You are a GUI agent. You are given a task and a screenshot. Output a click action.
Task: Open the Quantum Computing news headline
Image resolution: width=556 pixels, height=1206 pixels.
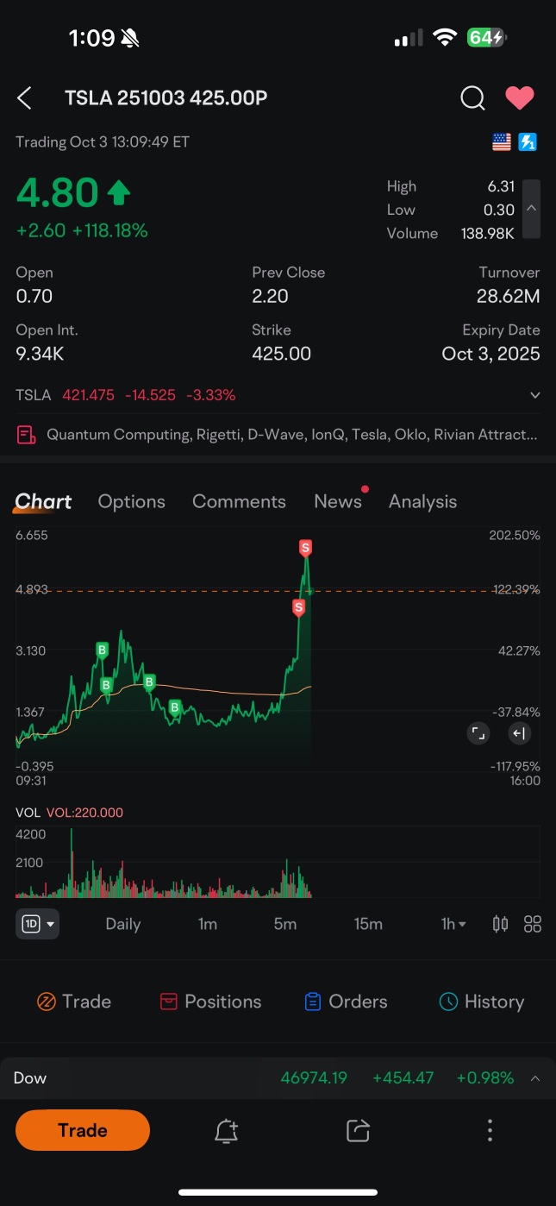click(291, 435)
